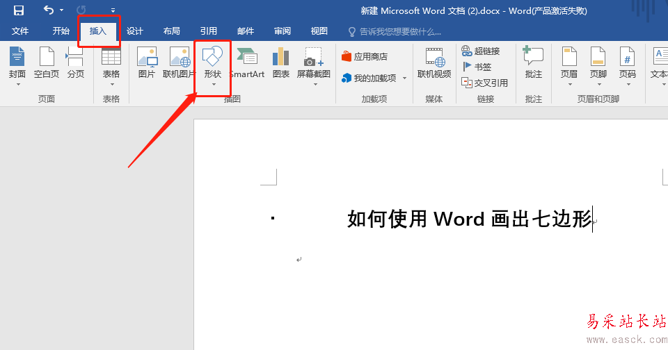
Task: Click the empty paragraph mark below heading
Action: click(299, 260)
